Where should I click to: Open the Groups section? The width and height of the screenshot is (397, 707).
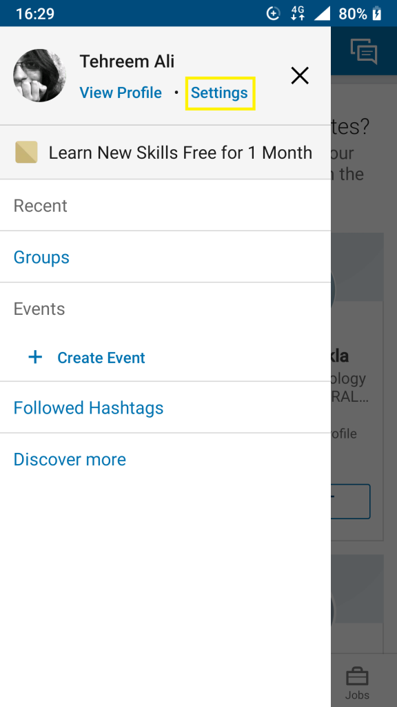pyautogui.click(x=41, y=257)
